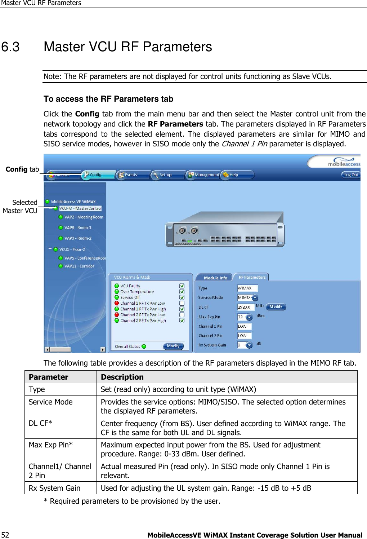The image size is (367, 539).
Task: Click the Channel 1 Pin field
Action: (244, 326)
